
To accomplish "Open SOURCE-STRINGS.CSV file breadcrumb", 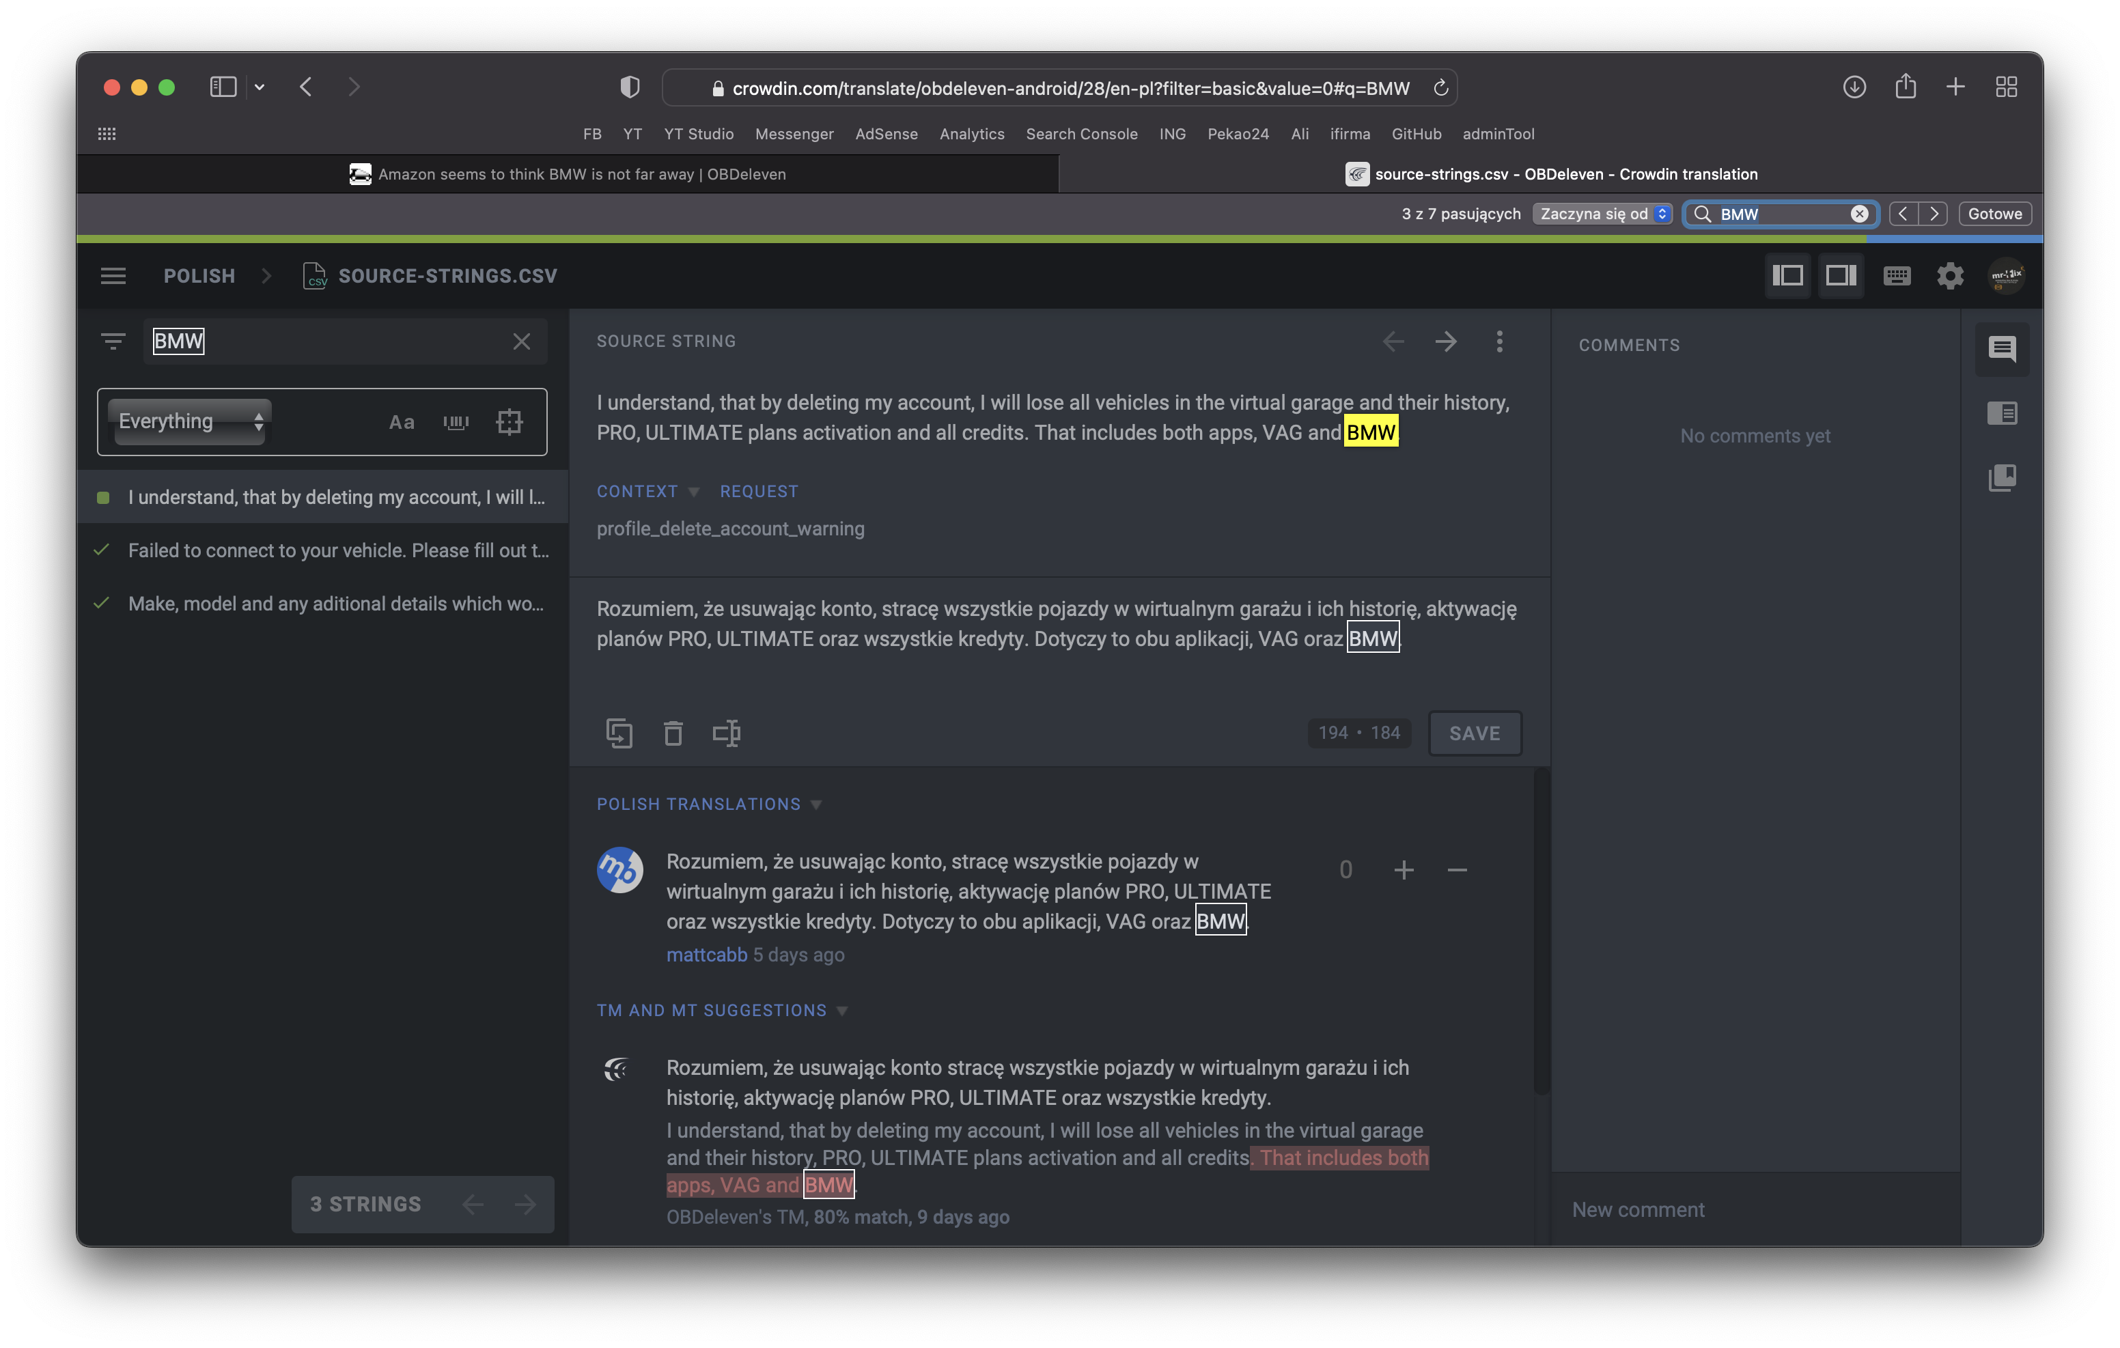I will [x=430, y=276].
